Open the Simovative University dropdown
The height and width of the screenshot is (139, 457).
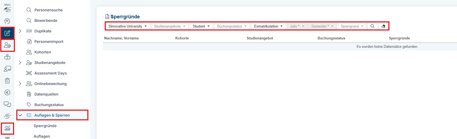[127, 26]
